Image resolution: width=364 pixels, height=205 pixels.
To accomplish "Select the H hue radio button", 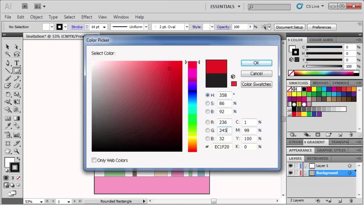I will click(207, 95).
